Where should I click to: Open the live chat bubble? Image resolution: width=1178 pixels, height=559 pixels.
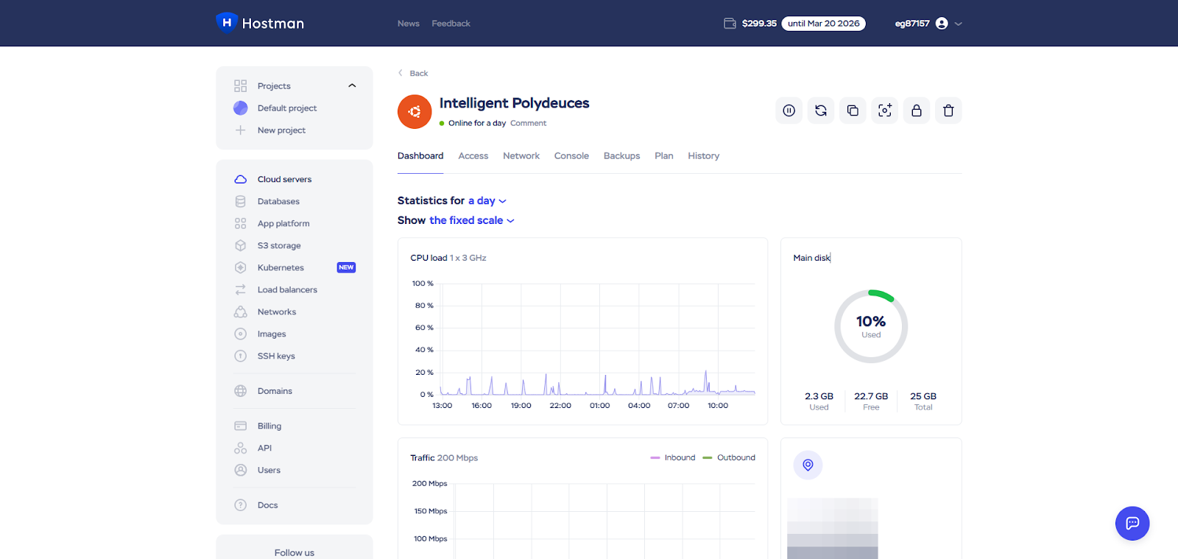[1132, 524]
